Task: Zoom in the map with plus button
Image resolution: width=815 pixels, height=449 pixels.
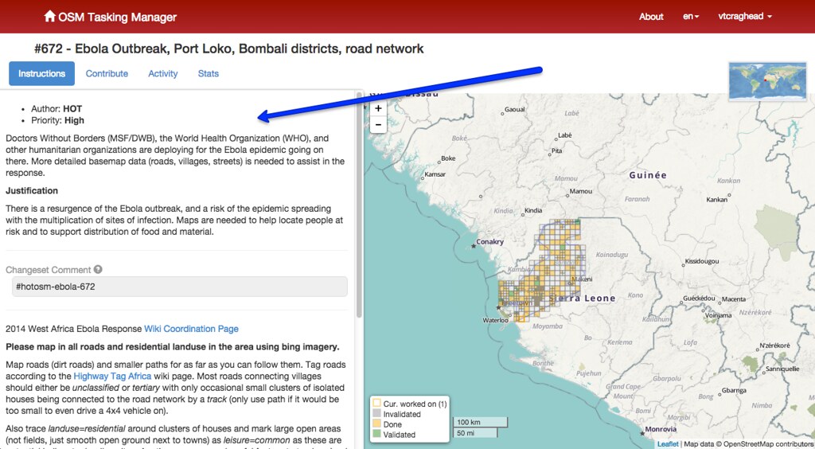Action: tap(378, 108)
